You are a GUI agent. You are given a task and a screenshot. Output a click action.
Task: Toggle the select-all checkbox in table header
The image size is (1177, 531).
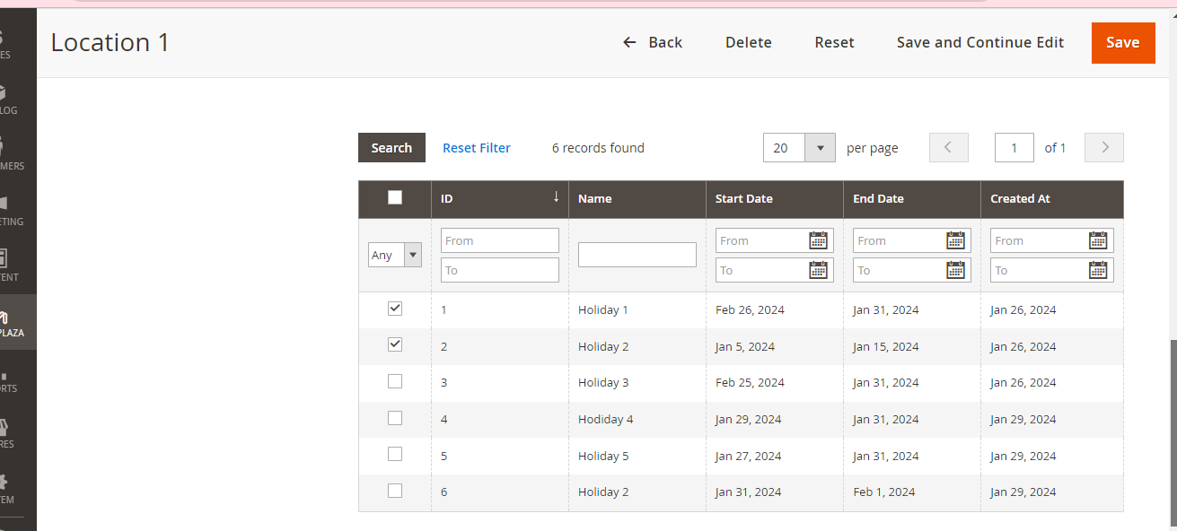pyautogui.click(x=395, y=198)
